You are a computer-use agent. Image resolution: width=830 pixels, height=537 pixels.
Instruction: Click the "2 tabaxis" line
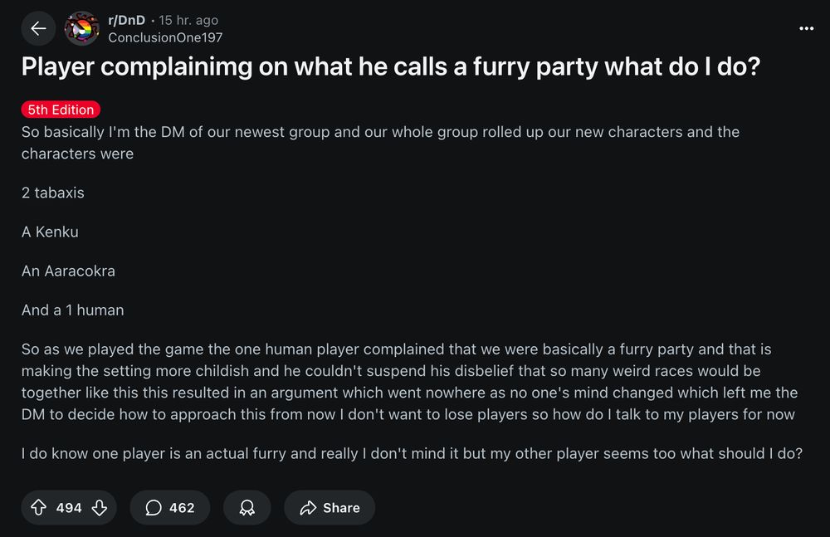pyautogui.click(x=53, y=193)
